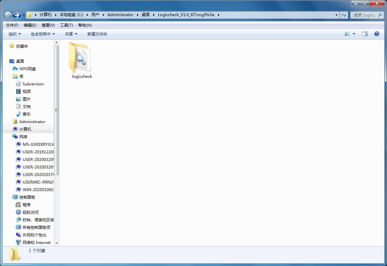The image size is (387, 266).
Task: Toggle the preview pane
Action: coord(365,34)
